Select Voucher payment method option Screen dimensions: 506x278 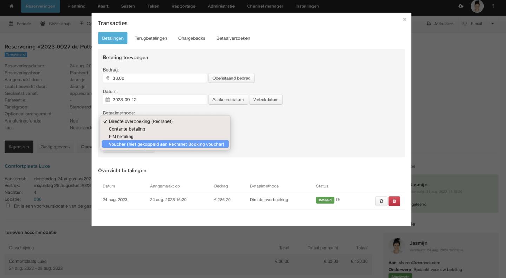[x=166, y=144]
